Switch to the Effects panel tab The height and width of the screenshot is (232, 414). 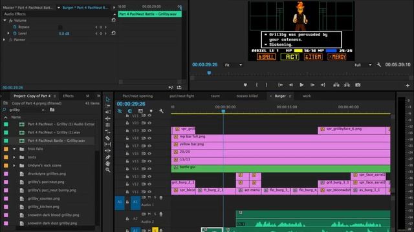click(x=68, y=96)
